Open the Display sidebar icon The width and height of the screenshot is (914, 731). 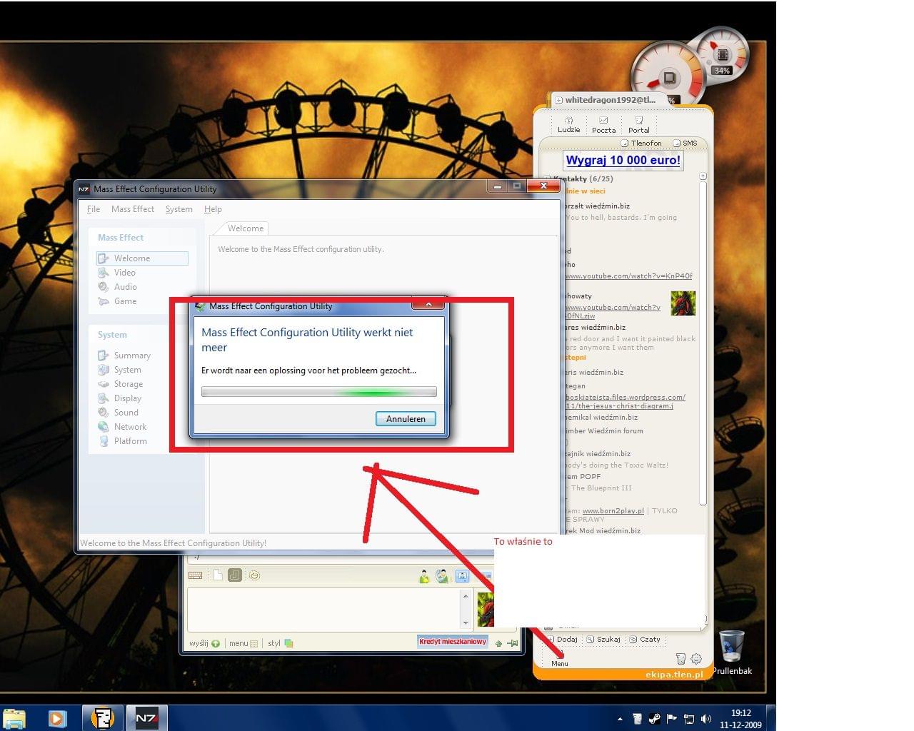click(104, 398)
